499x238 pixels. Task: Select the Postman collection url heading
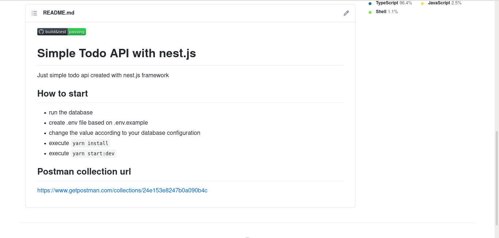pos(84,171)
